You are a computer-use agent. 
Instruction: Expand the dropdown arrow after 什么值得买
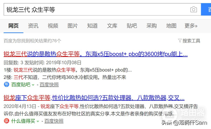[x=38, y=122]
